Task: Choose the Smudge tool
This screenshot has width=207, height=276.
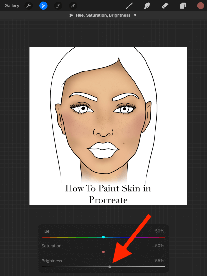Action: coord(147,5)
